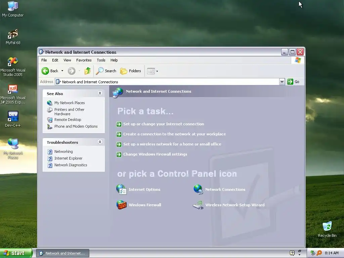Click the help question-mark icon on the taskbar
The image size is (344, 258).
[292, 253]
